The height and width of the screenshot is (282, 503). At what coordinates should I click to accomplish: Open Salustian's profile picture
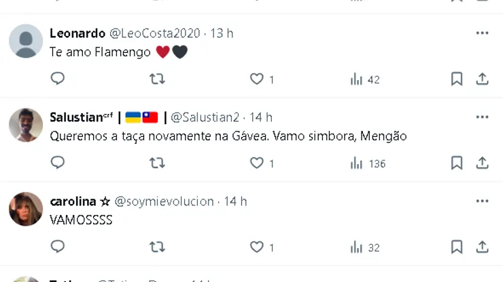(26, 125)
